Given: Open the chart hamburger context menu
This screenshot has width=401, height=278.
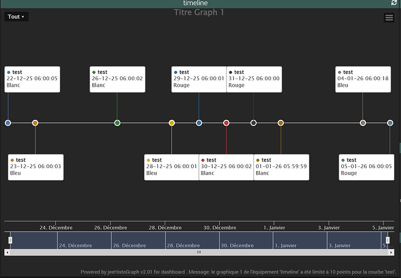Looking at the screenshot, I should coord(389,17).
